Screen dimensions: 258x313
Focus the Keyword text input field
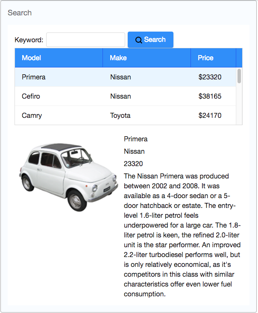coord(85,40)
